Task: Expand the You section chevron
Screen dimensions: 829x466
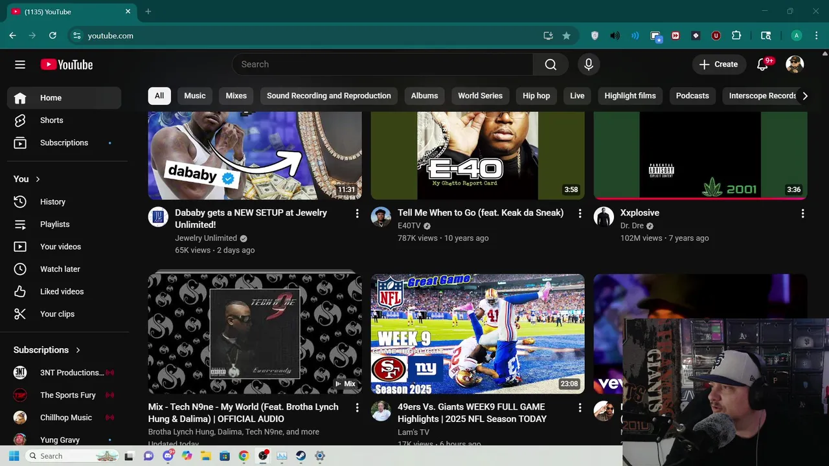Action: click(x=38, y=179)
